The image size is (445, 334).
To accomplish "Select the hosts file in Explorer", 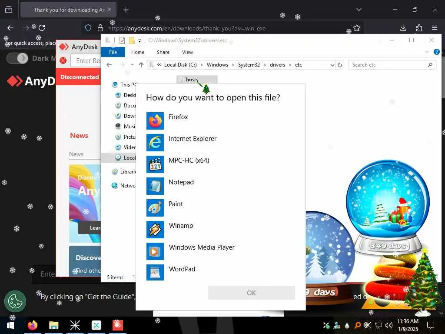I will coord(197,80).
